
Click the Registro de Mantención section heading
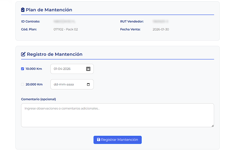click(55, 54)
